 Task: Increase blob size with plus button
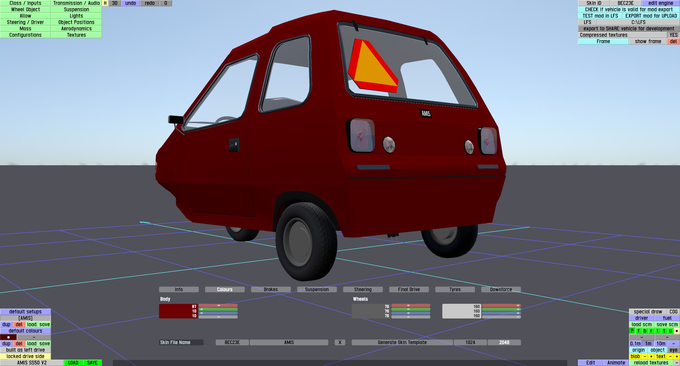[651, 356]
